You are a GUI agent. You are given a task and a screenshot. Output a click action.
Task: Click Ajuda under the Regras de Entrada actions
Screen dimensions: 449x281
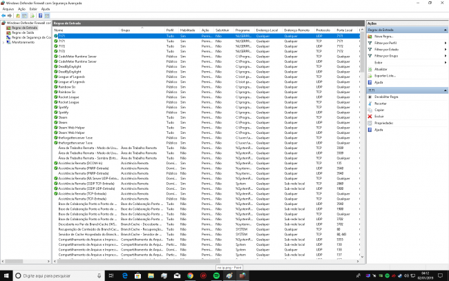pyautogui.click(x=379, y=82)
